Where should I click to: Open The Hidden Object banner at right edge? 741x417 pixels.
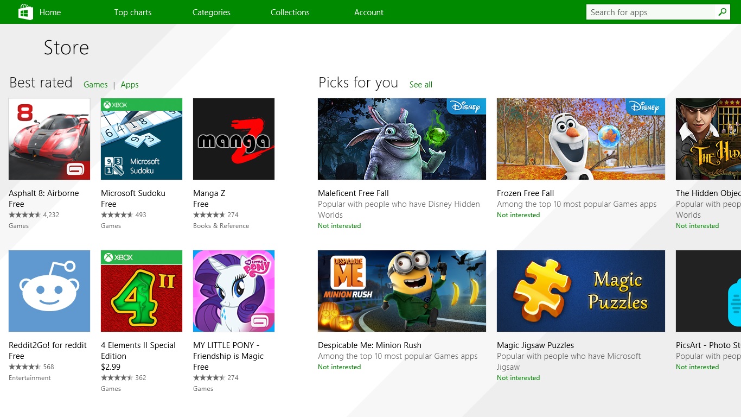pos(708,139)
